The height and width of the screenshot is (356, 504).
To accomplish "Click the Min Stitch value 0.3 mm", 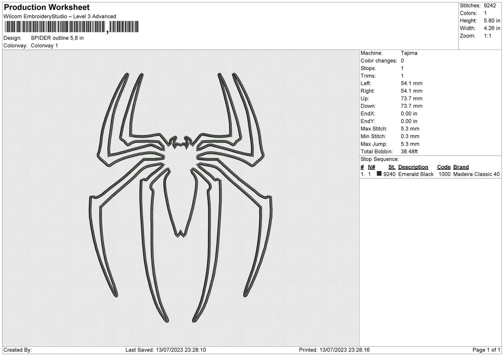I will pos(410,136).
